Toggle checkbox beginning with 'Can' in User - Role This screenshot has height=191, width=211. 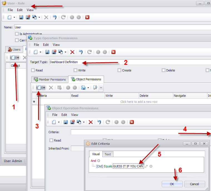pyautogui.click(x=17, y=40)
